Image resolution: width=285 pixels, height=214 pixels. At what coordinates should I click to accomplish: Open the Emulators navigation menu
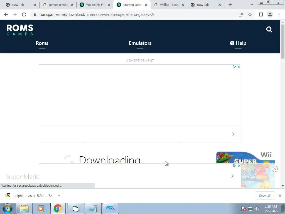pos(140,43)
